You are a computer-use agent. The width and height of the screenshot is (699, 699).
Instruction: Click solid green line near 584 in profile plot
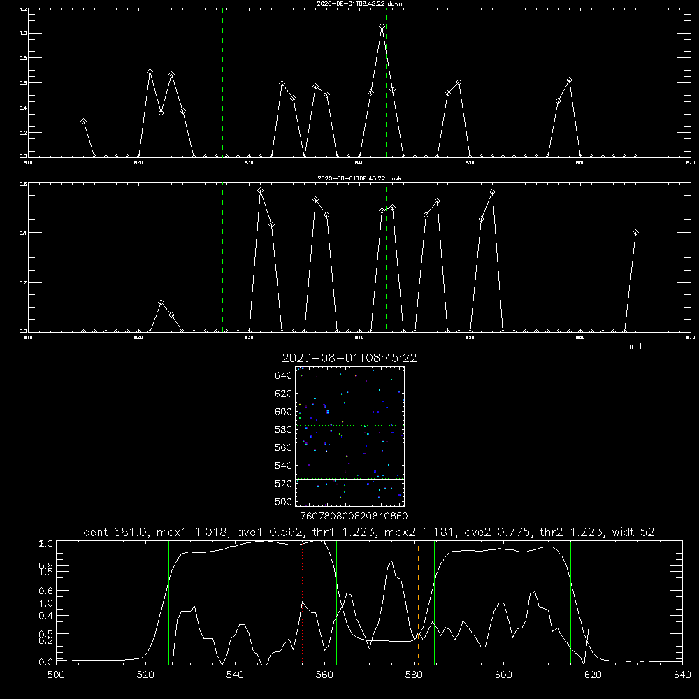[434, 602]
